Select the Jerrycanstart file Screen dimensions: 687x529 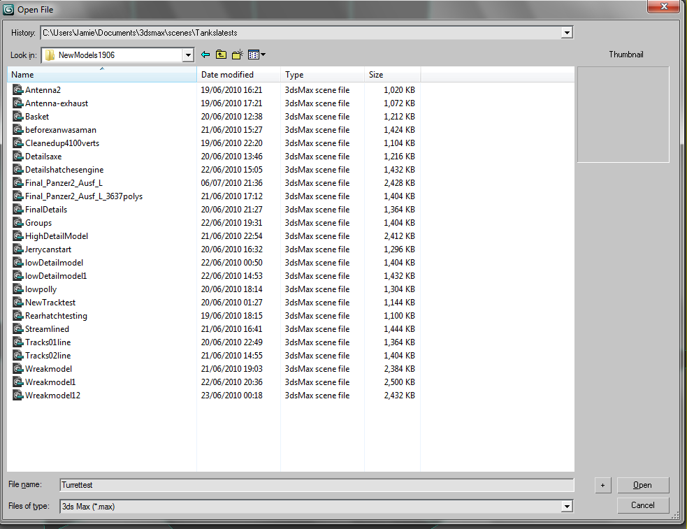(x=48, y=249)
